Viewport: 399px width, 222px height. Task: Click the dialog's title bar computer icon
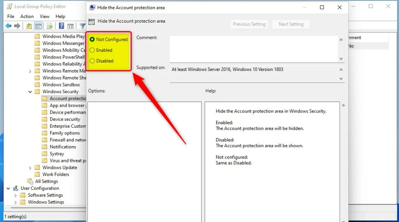point(92,8)
